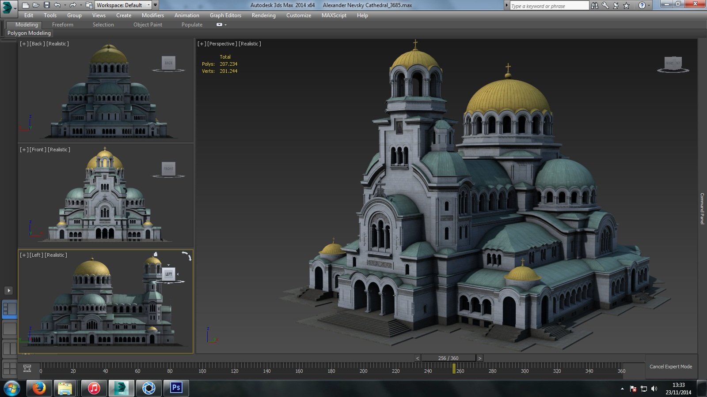The image size is (707, 397).
Task: Select four-quad viewport layout tab
Action: [10, 368]
